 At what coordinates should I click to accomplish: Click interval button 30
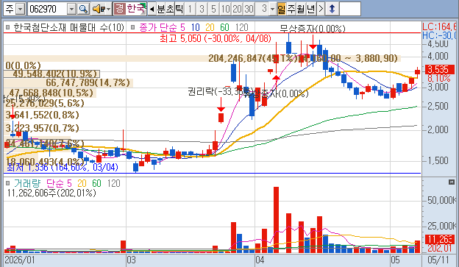click(x=249, y=9)
